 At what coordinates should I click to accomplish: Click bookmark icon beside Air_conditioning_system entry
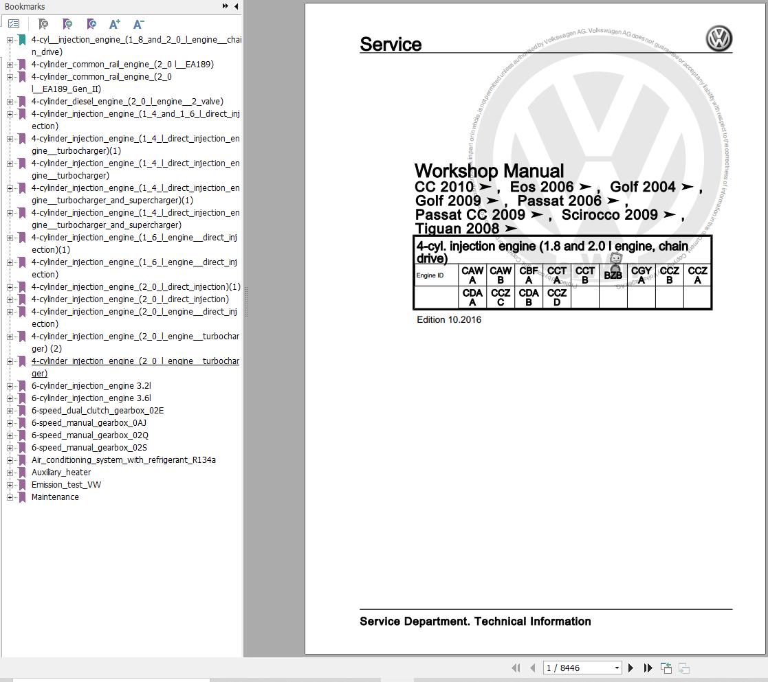click(x=22, y=460)
